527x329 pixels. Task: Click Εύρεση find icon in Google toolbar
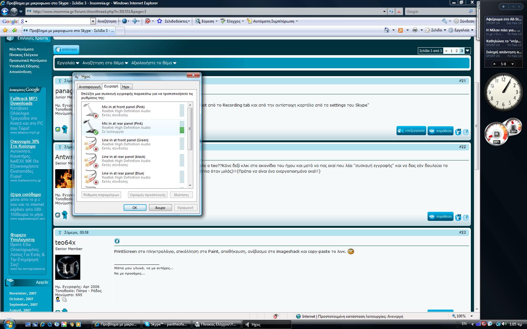coord(205,21)
